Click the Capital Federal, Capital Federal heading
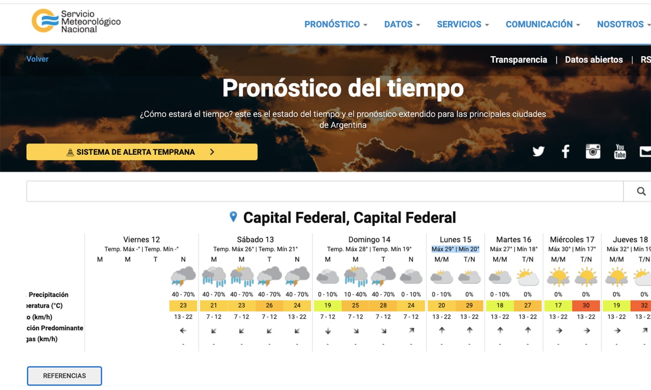This screenshot has height=390, width=651. [x=349, y=218]
